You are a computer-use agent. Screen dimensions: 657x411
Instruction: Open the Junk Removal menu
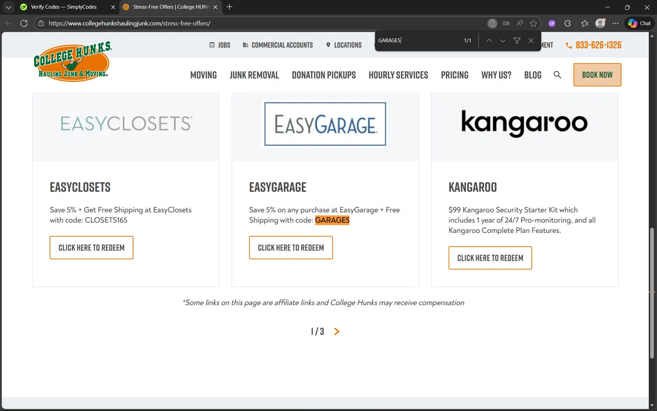click(x=254, y=75)
